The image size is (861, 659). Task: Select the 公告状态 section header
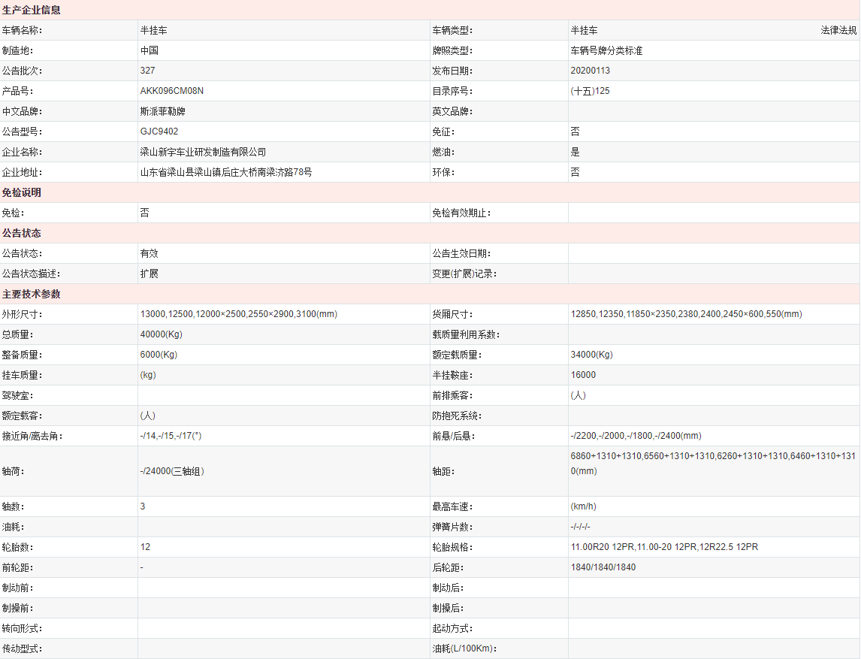pyautogui.click(x=22, y=234)
